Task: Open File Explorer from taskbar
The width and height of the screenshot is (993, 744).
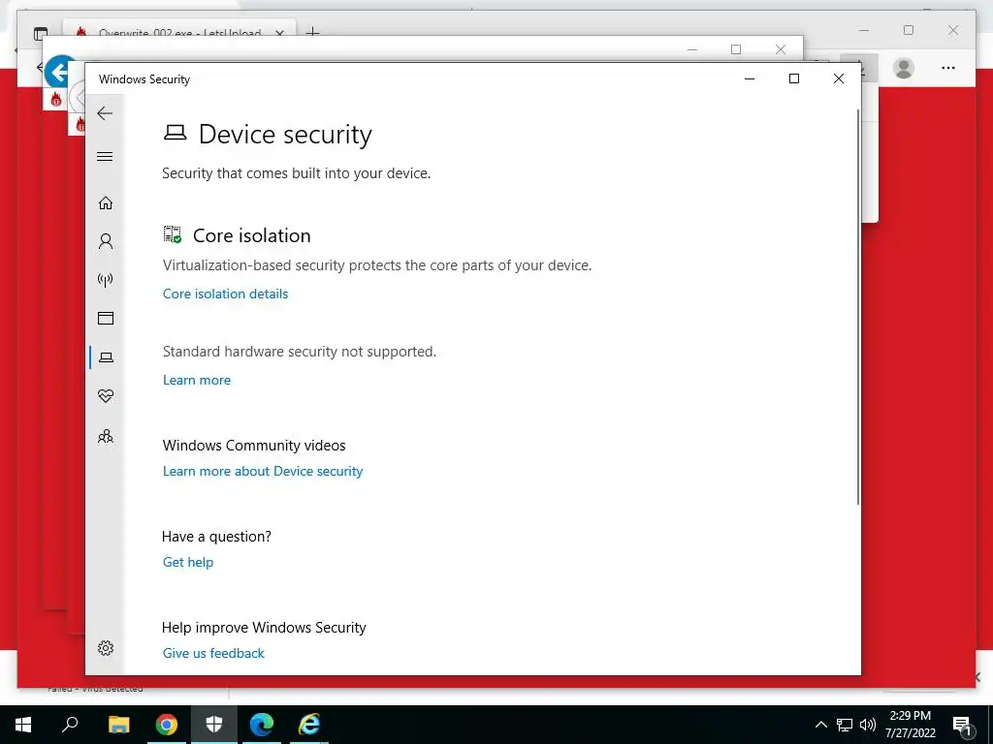Action: (x=118, y=725)
